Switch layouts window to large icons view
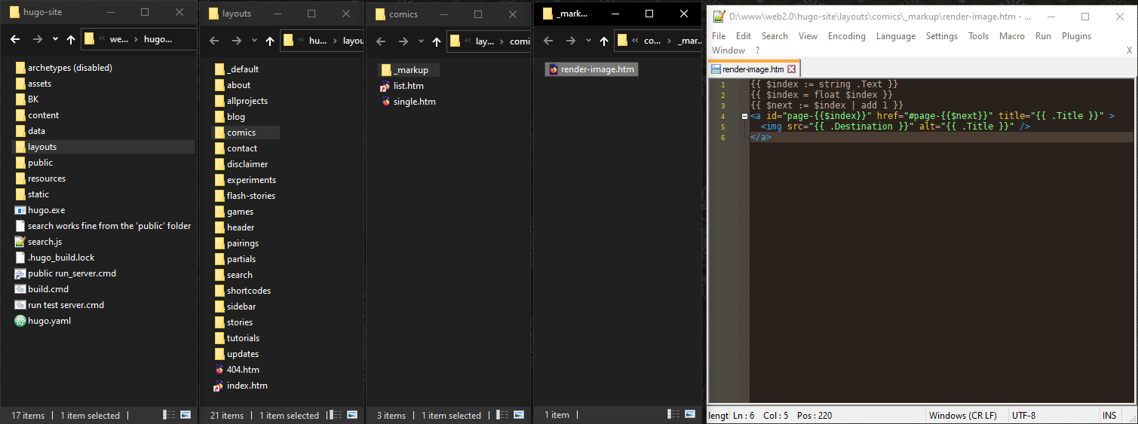This screenshot has height=424, width=1138. (351, 415)
